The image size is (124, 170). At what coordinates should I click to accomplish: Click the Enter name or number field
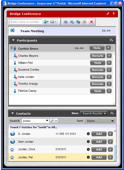[26, 22]
